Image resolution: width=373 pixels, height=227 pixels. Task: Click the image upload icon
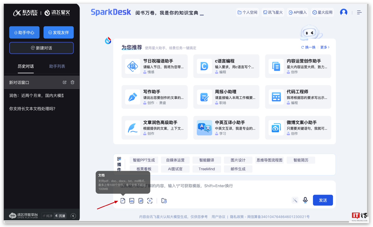132,201
